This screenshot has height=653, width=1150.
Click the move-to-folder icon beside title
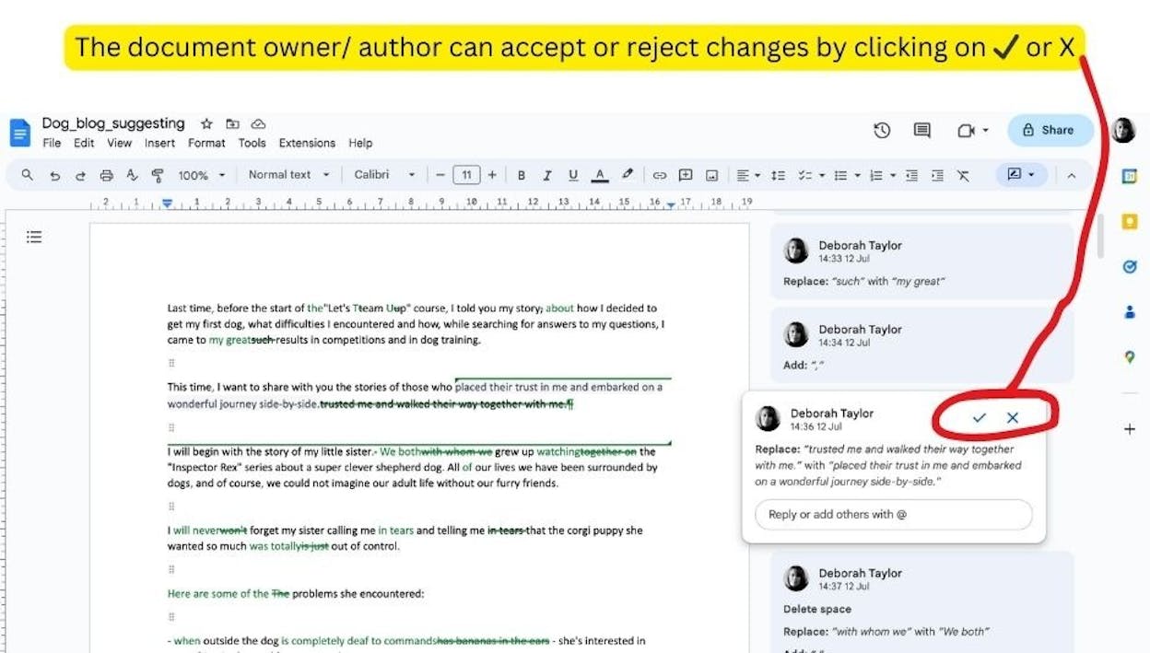tap(232, 123)
